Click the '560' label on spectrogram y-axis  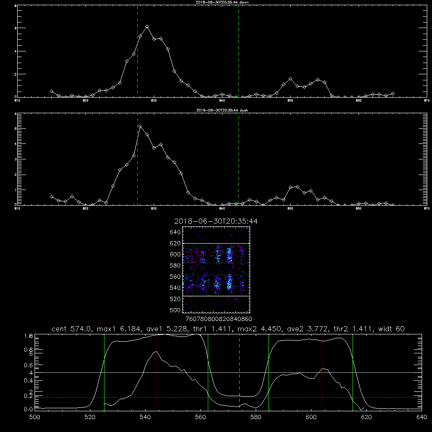[175, 276]
